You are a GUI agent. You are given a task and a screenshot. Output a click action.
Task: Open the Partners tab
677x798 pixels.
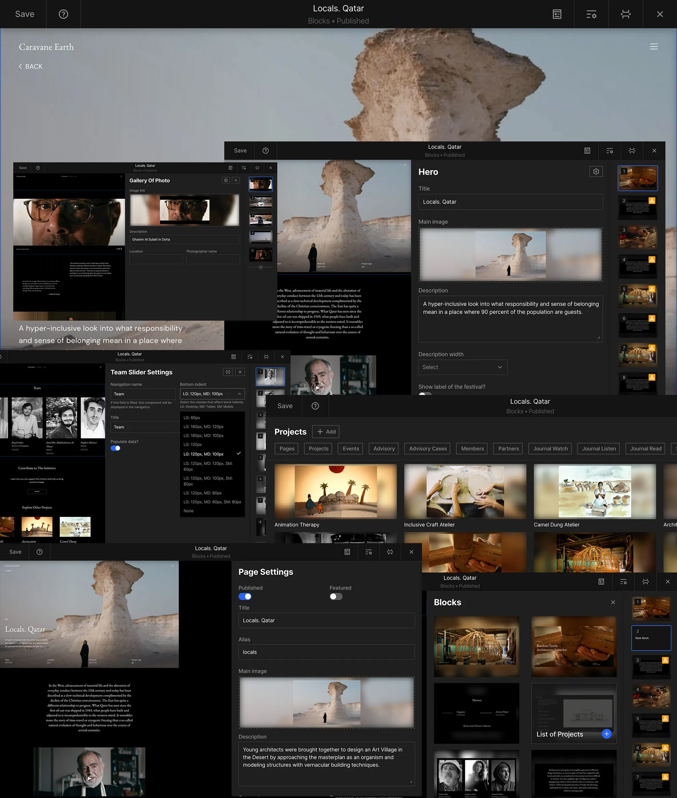pyautogui.click(x=508, y=448)
